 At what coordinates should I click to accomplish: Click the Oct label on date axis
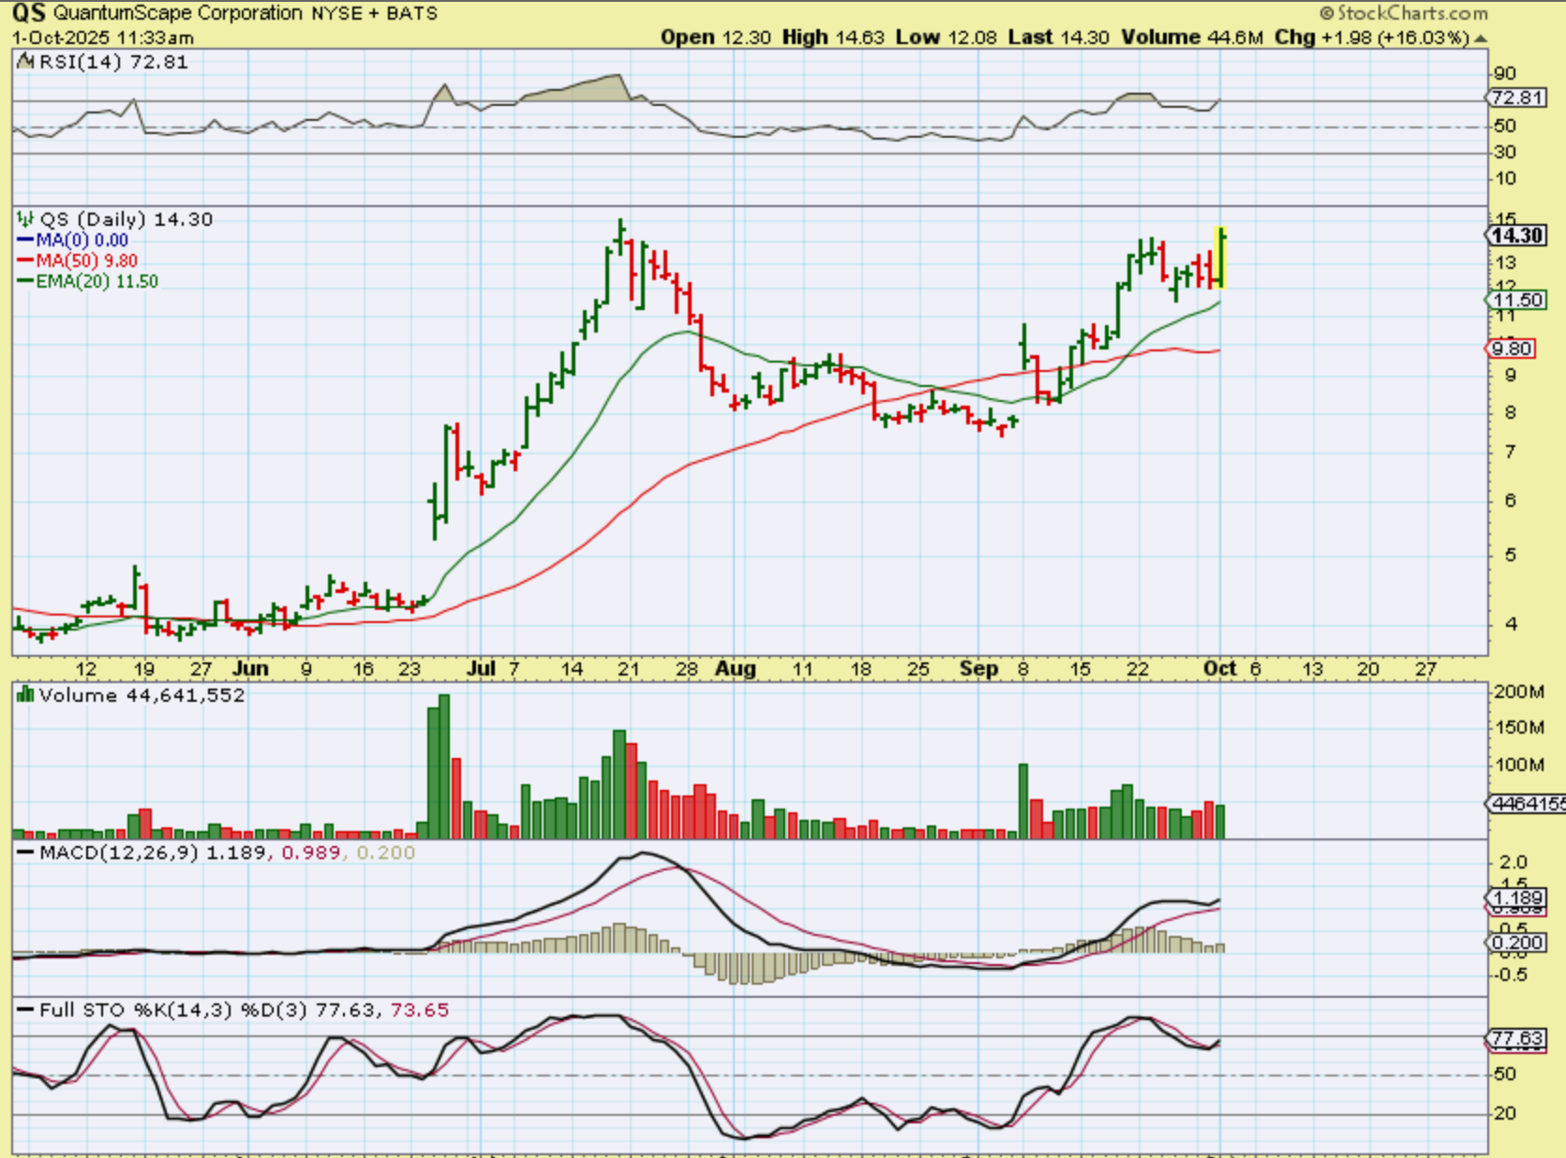(x=1219, y=669)
